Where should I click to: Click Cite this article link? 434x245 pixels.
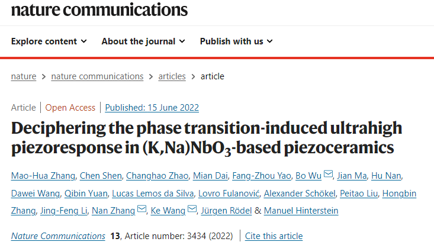(274, 236)
